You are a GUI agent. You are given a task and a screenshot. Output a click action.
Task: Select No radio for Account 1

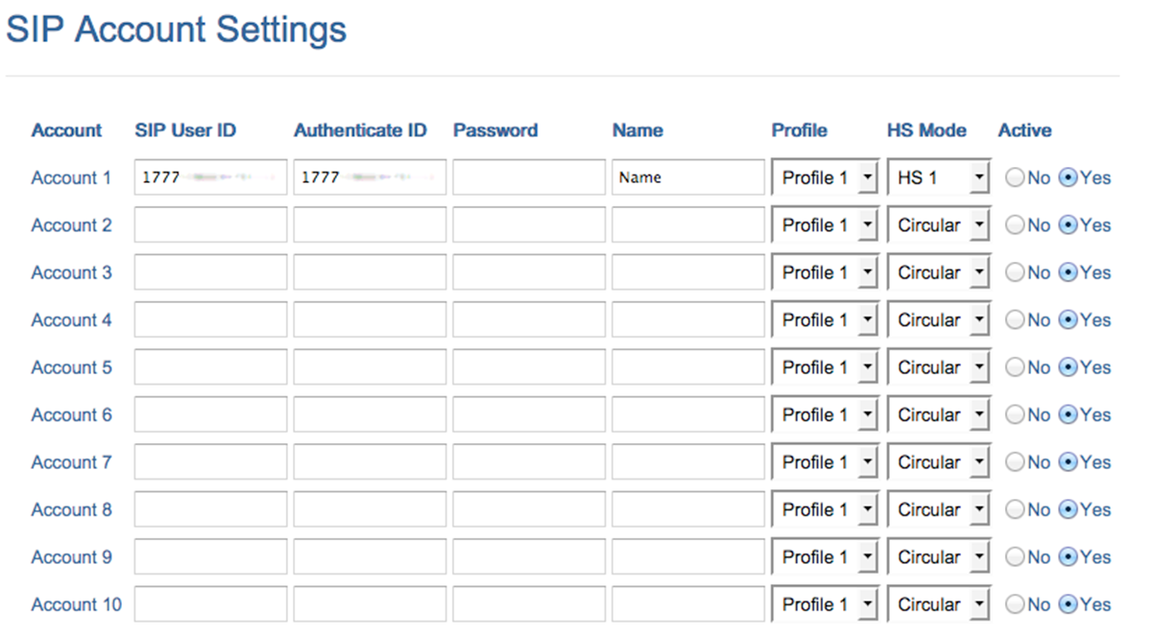[1014, 178]
